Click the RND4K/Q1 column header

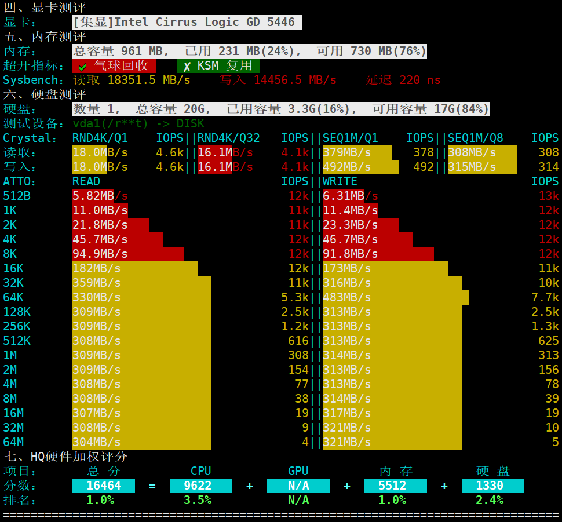(x=100, y=138)
